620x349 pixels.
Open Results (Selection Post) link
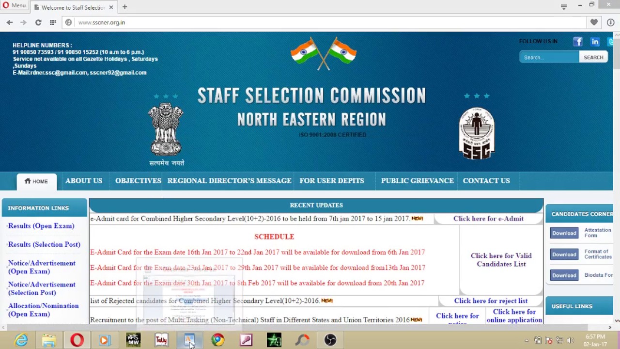44,244
